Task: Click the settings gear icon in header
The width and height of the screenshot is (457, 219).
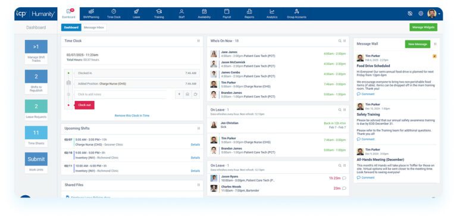Action: [421, 14]
